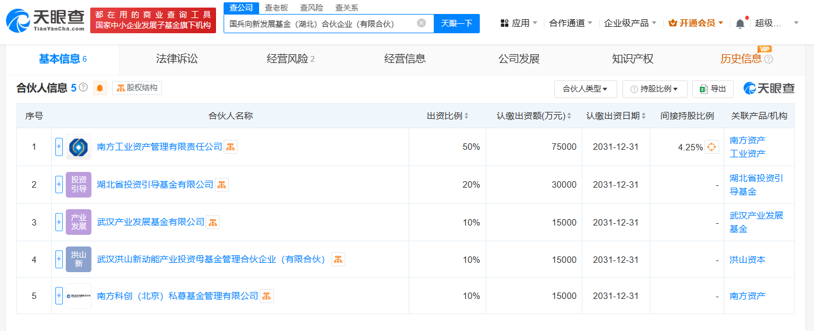This screenshot has width=814, height=331.
Task: Select the 公司发展 tab
Action: click(x=519, y=59)
